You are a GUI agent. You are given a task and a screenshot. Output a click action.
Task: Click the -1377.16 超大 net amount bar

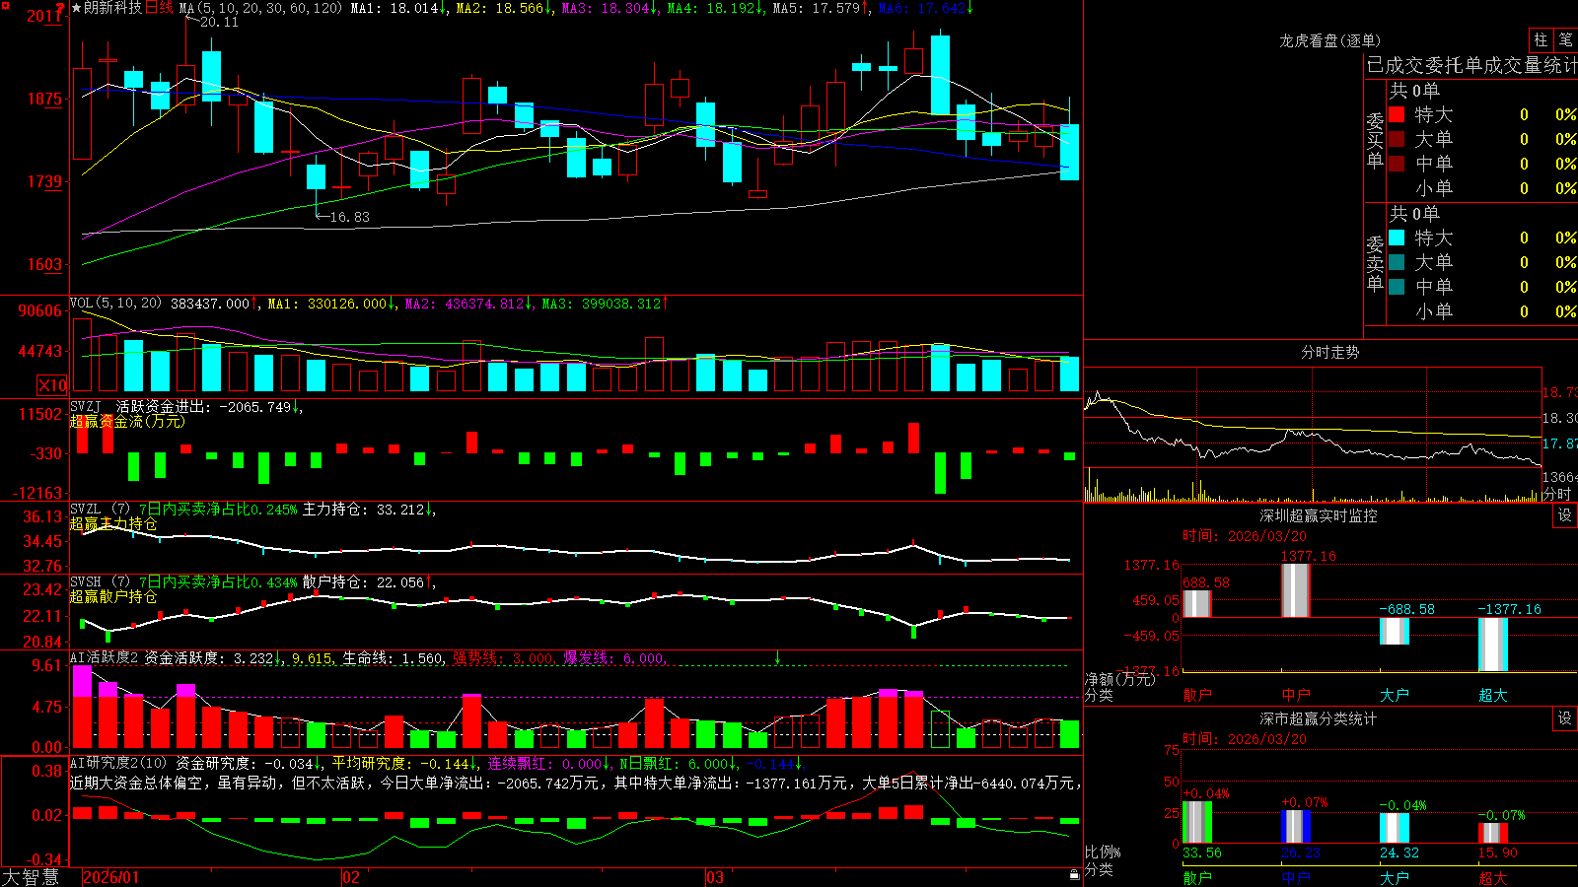(1493, 645)
